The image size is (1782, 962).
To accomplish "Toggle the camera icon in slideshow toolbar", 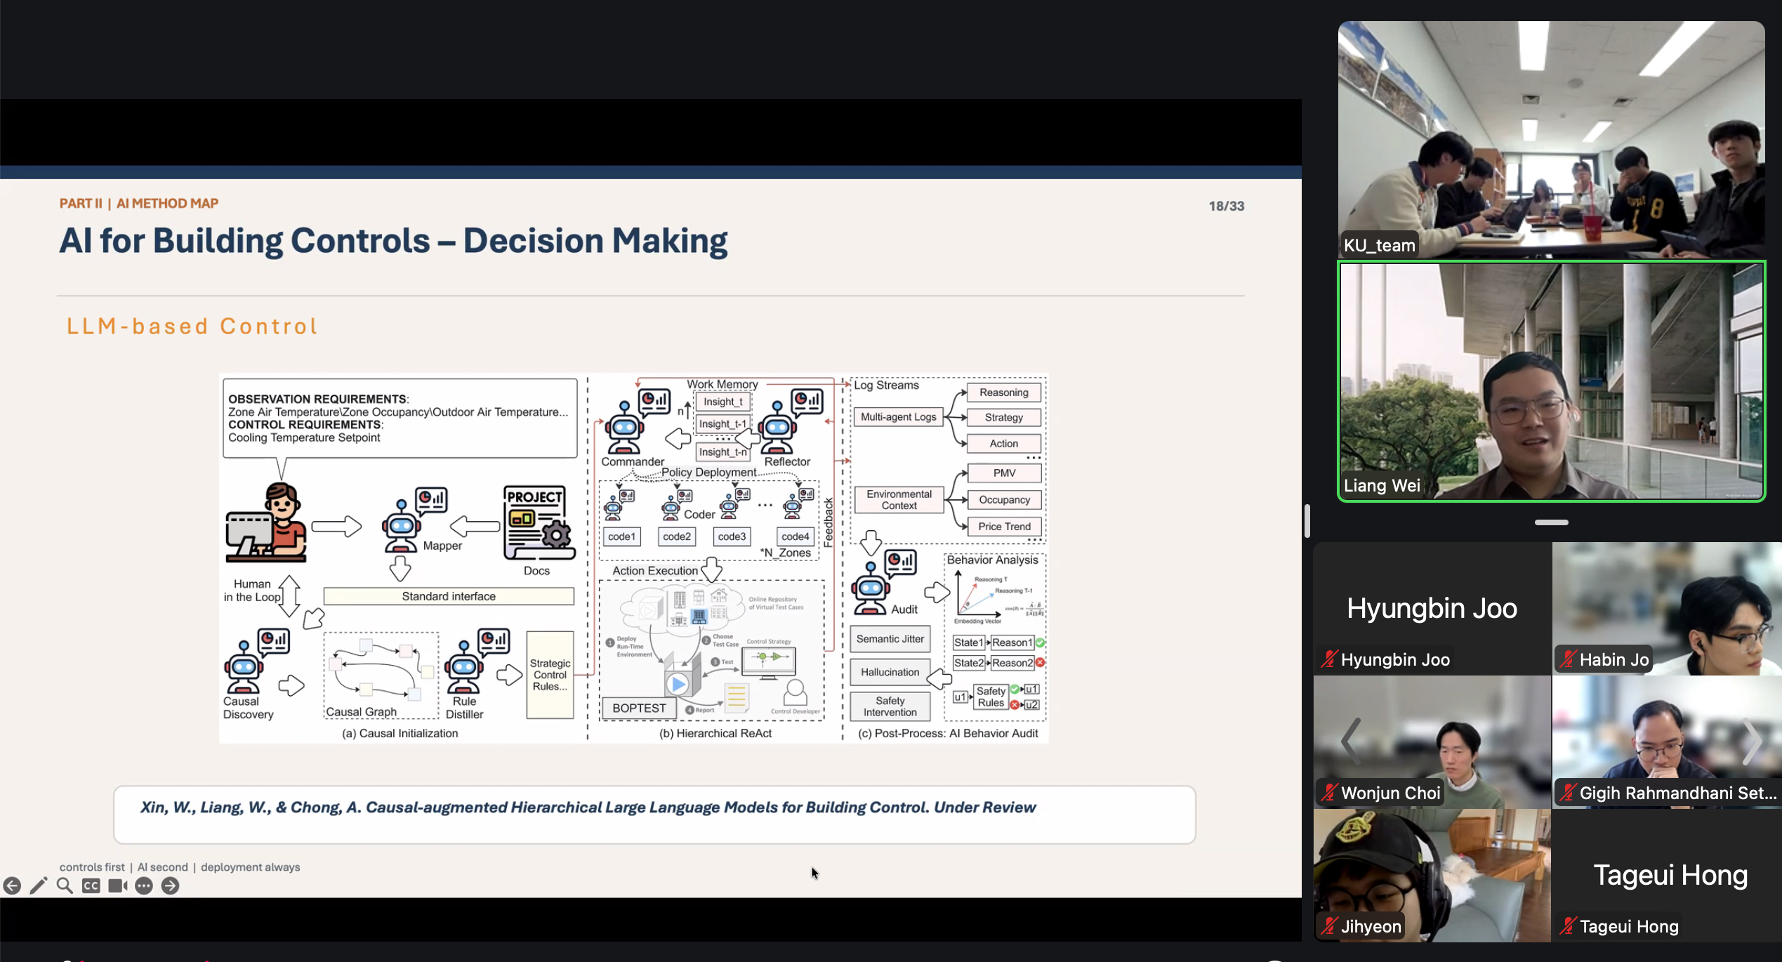I will pyautogui.click(x=117, y=886).
